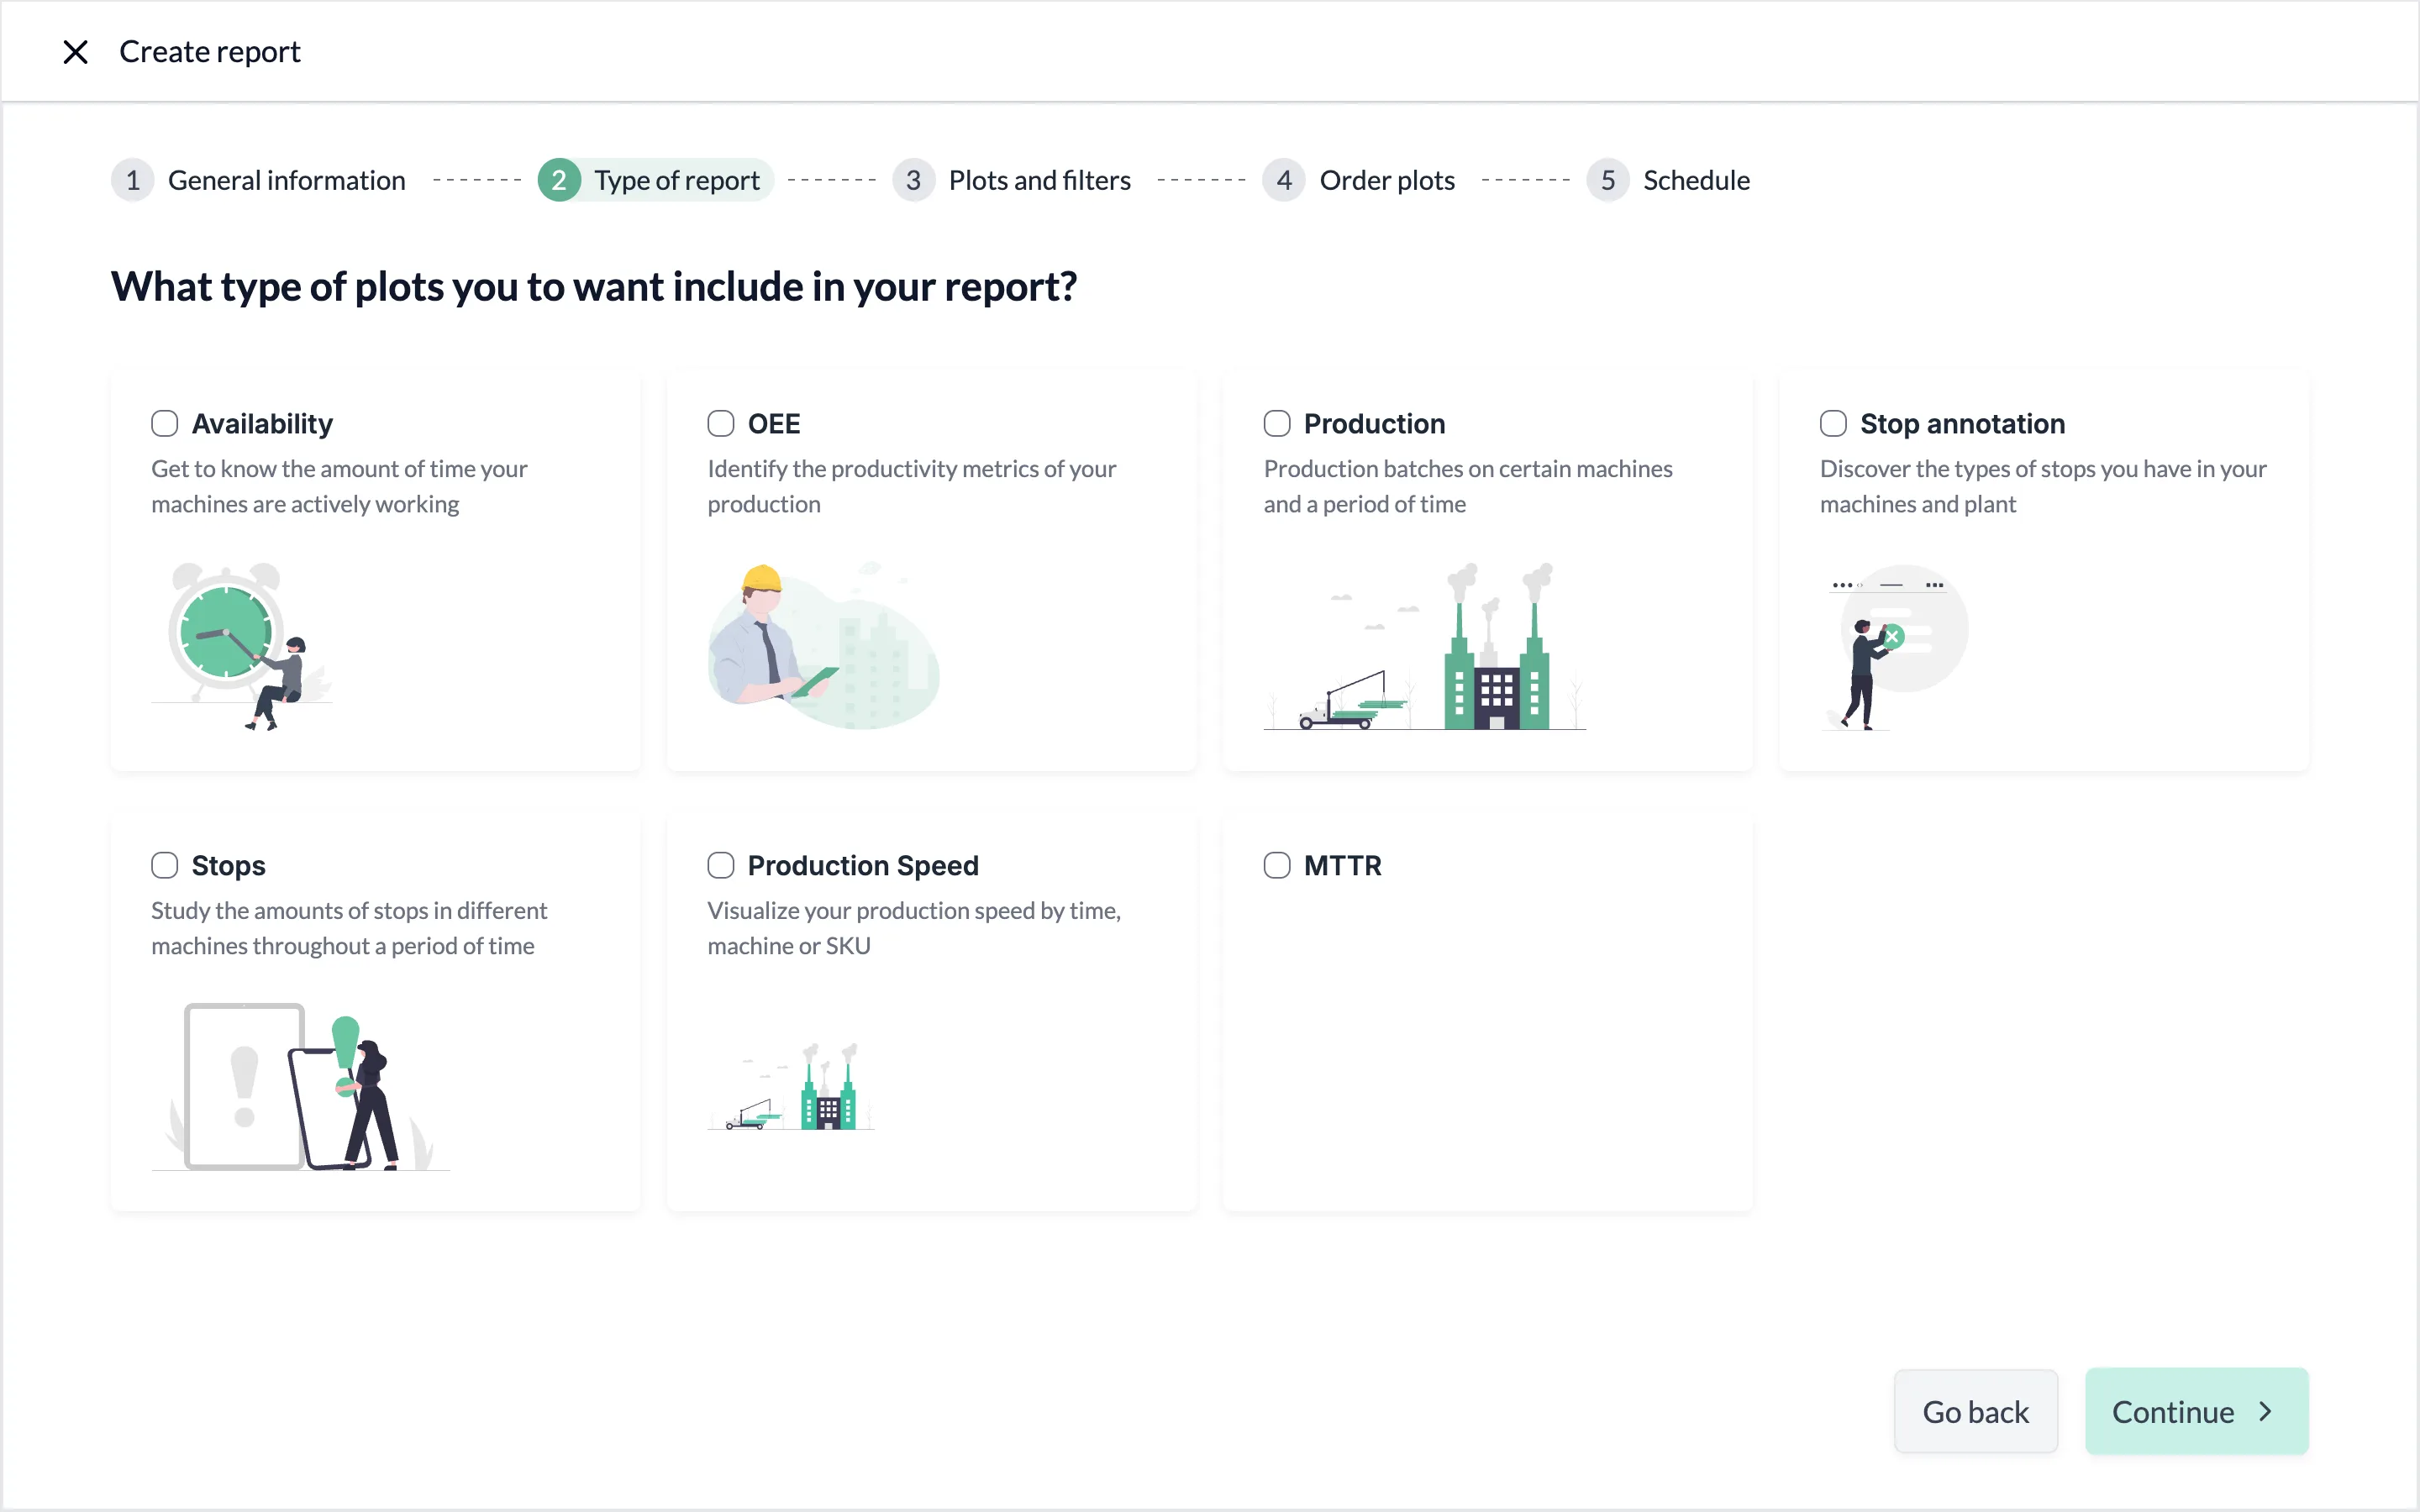Select the Type of report step
The height and width of the screenshot is (1512, 2420).
pos(656,180)
